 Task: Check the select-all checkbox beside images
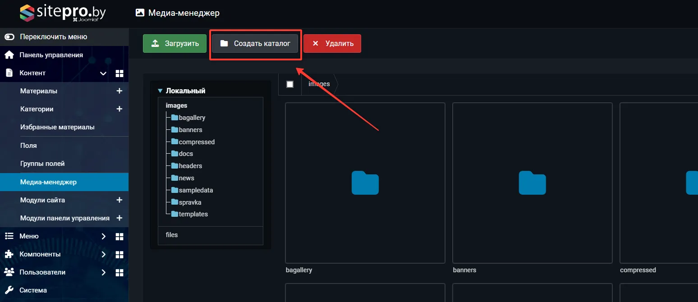pyautogui.click(x=290, y=84)
